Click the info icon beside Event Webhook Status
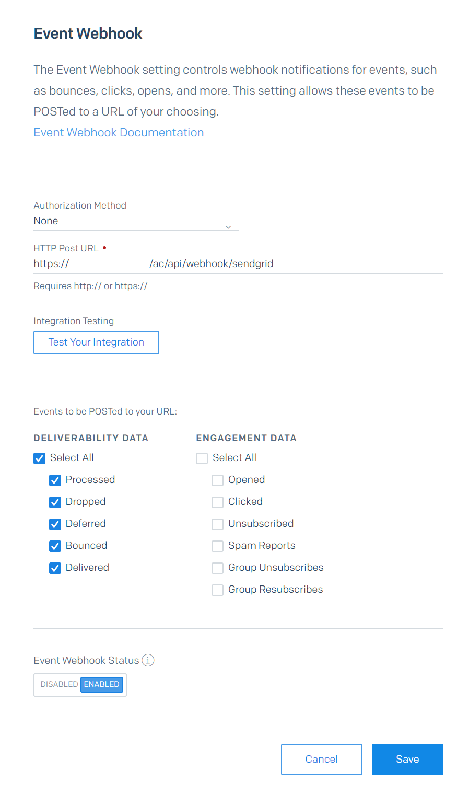 (x=148, y=660)
